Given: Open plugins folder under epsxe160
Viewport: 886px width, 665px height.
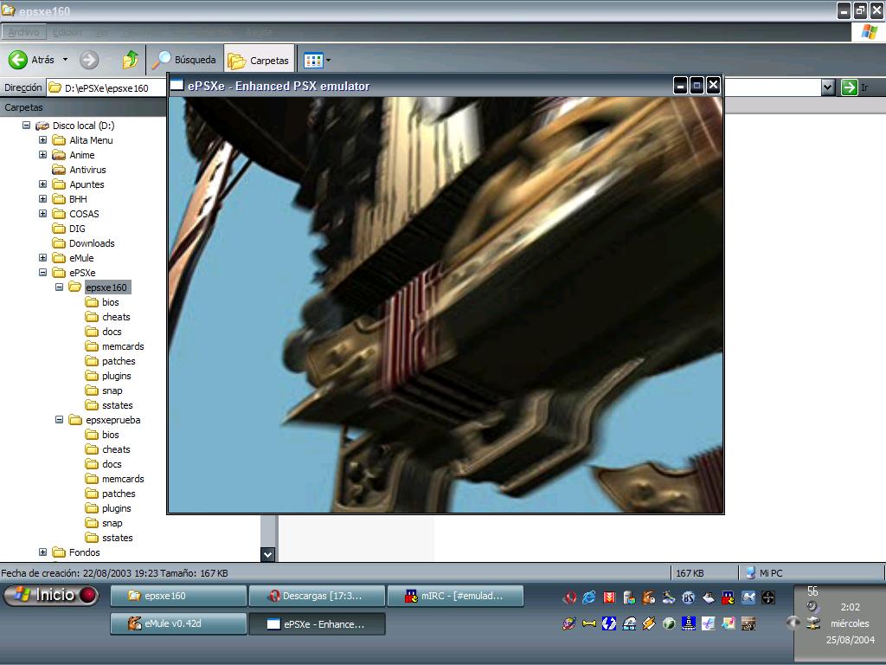Looking at the screenshot, I should 108,376.
